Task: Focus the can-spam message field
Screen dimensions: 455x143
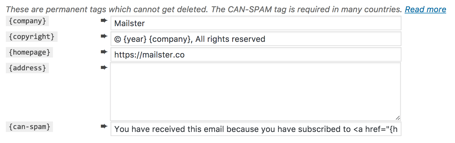Action: [x=255, y=129]
